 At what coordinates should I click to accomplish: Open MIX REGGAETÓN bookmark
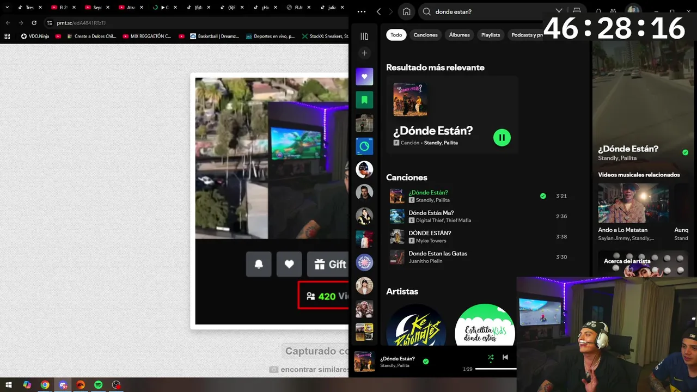coord(146,36)
